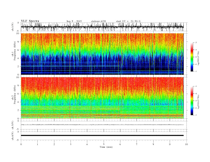Click the "ch.1(V)" axis label

pyautogui.click(x=13, y=27)
